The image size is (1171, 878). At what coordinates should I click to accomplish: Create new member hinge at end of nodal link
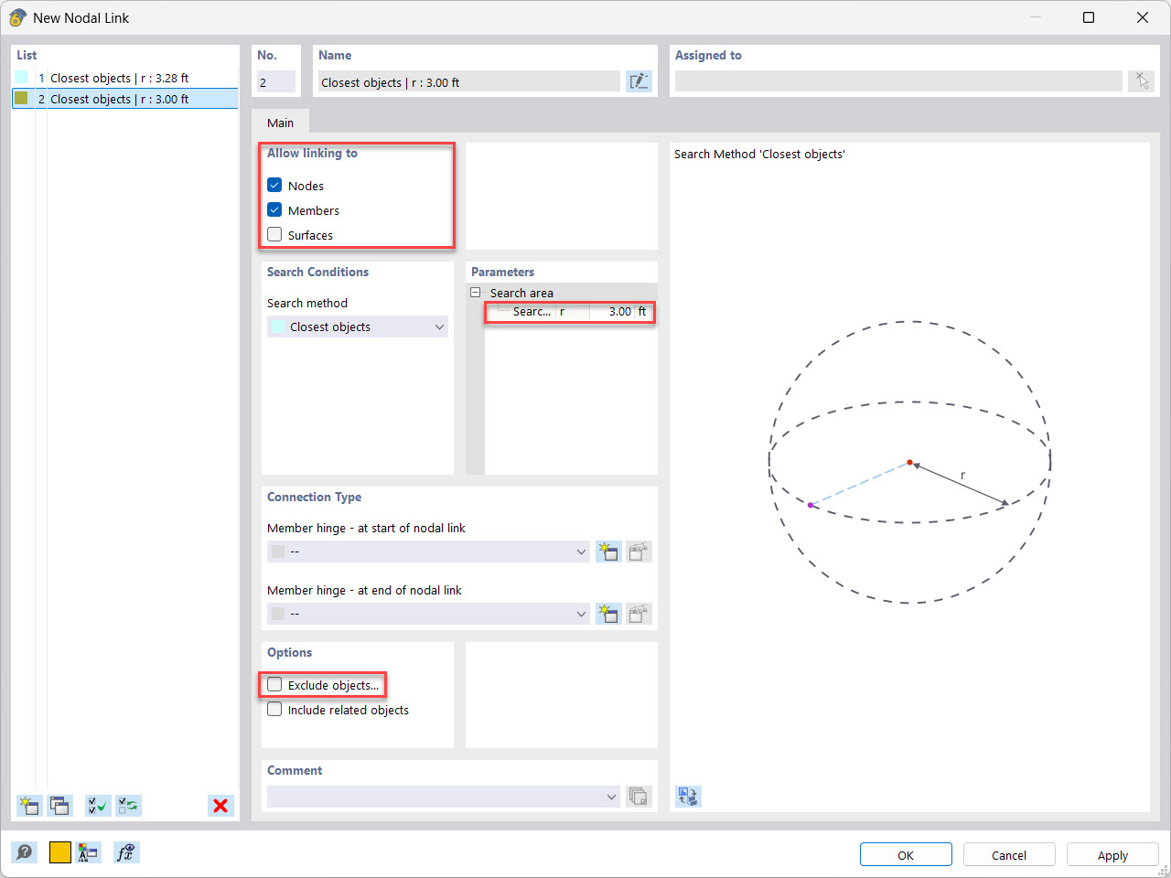tap(608, 614)
